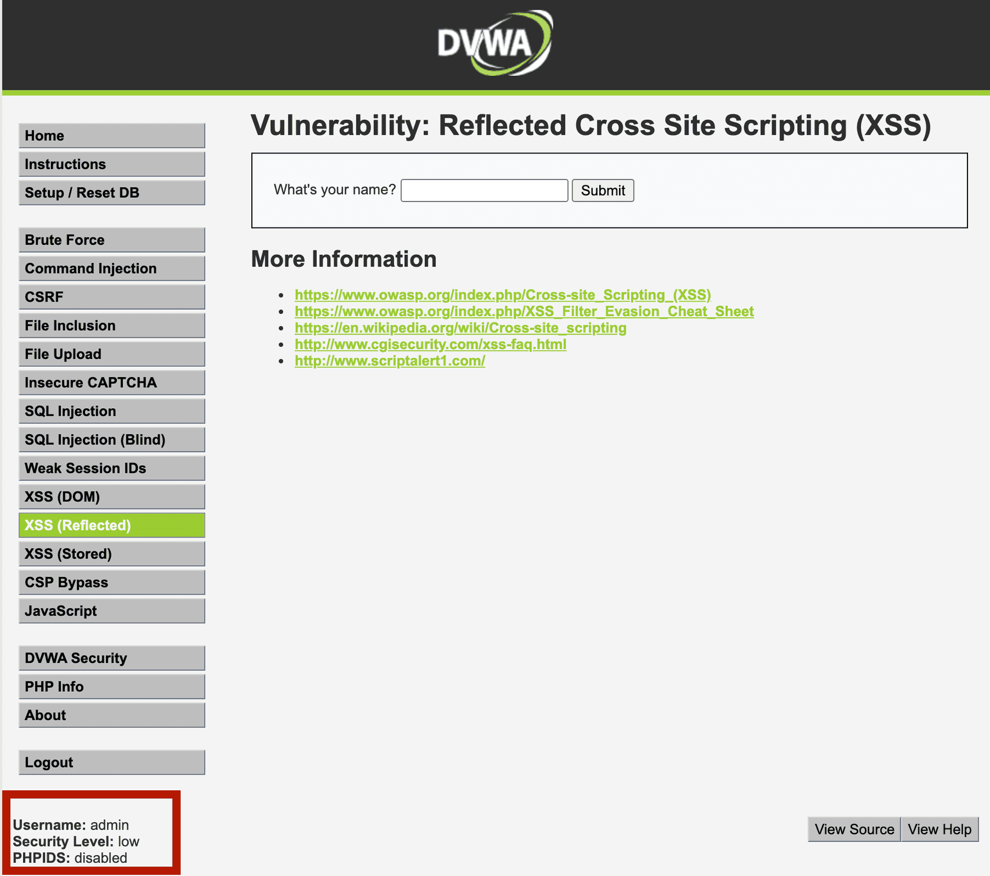Select the Brute Force module

pyautogui.click(x=112, y=239)
